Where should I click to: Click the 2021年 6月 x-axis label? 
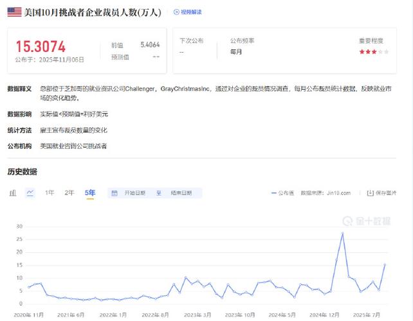71,315
